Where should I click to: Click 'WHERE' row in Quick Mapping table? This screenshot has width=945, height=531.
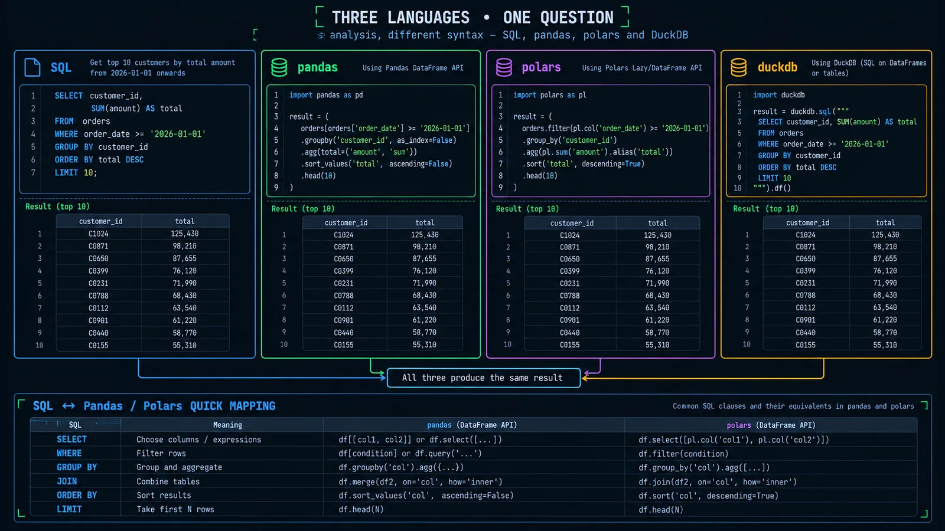474,454
